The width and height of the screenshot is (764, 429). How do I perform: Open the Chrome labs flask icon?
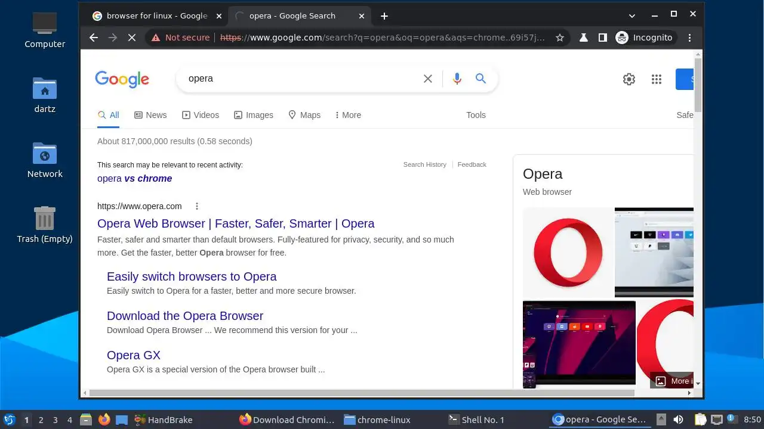[x=584, y=38]
